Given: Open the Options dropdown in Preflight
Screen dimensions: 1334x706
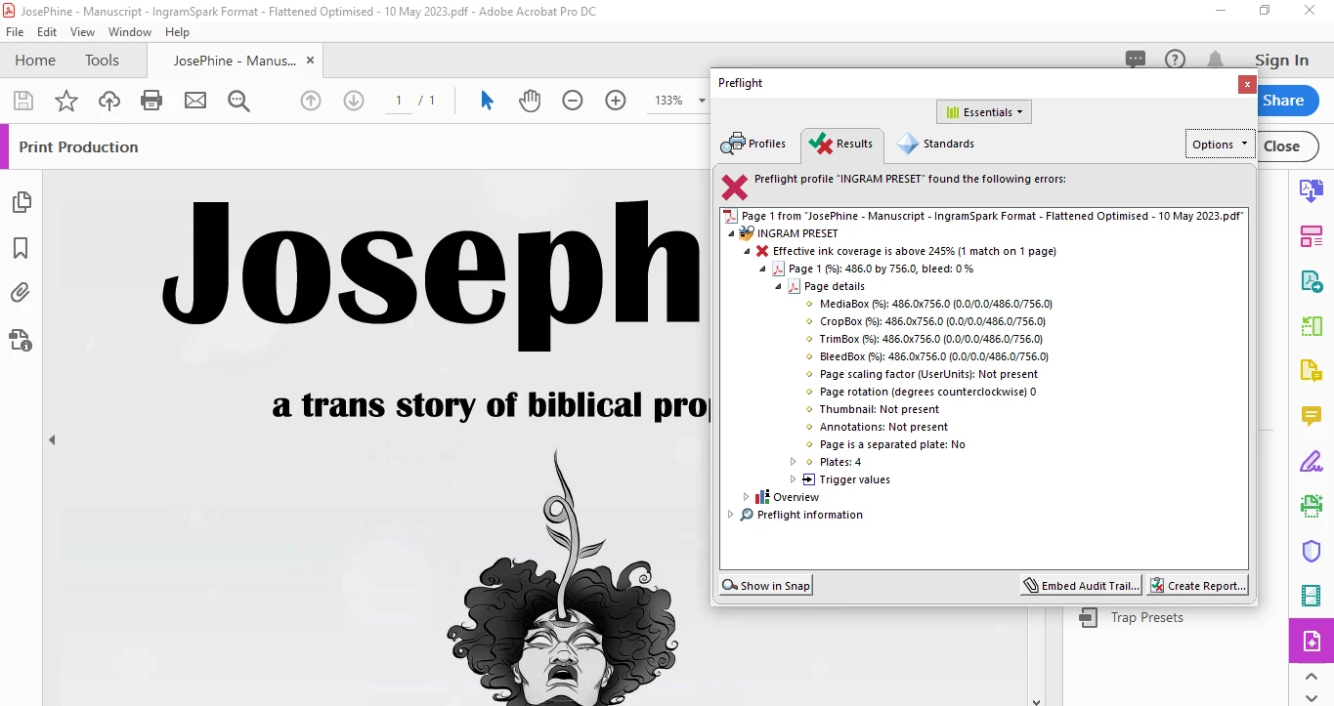Looking at the screenshot, I should point(1220,144).
